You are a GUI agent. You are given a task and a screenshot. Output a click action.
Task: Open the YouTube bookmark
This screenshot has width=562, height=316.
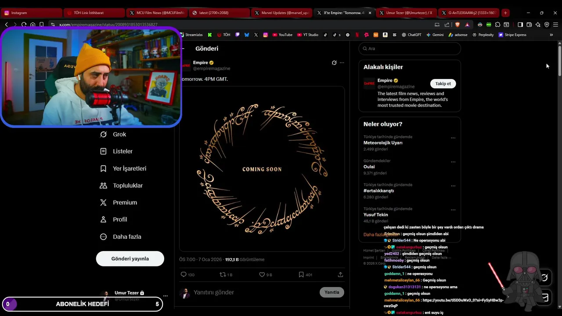(x=282, y=35)
